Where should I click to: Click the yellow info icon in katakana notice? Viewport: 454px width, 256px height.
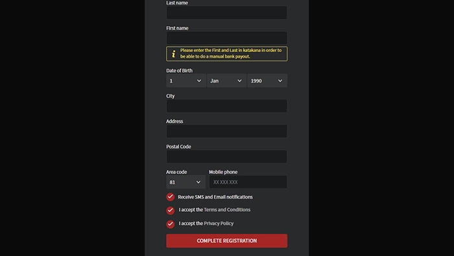click(173, 54)
